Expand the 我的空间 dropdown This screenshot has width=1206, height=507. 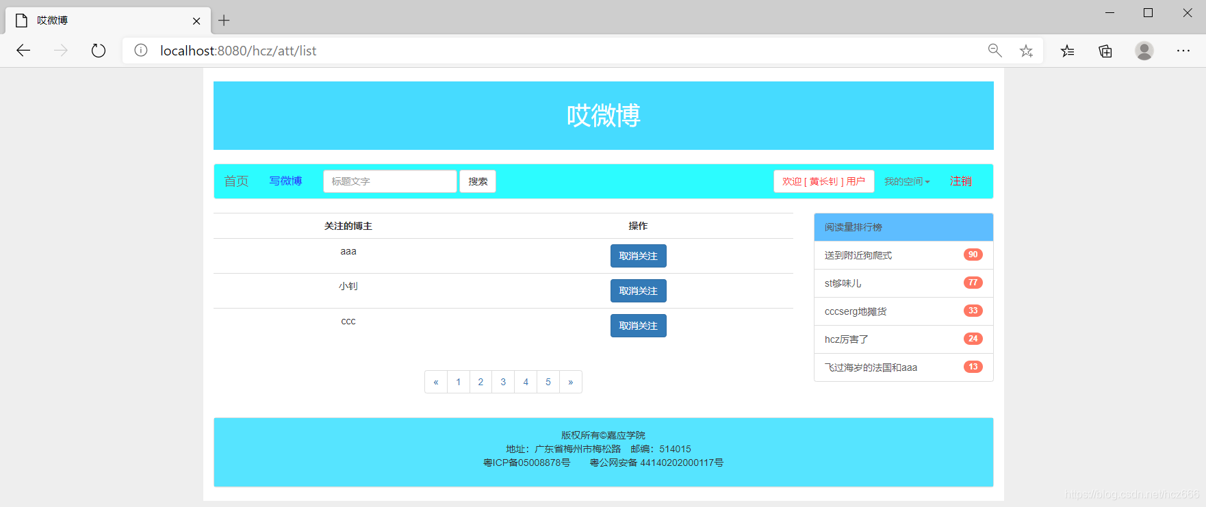point(907,181)
